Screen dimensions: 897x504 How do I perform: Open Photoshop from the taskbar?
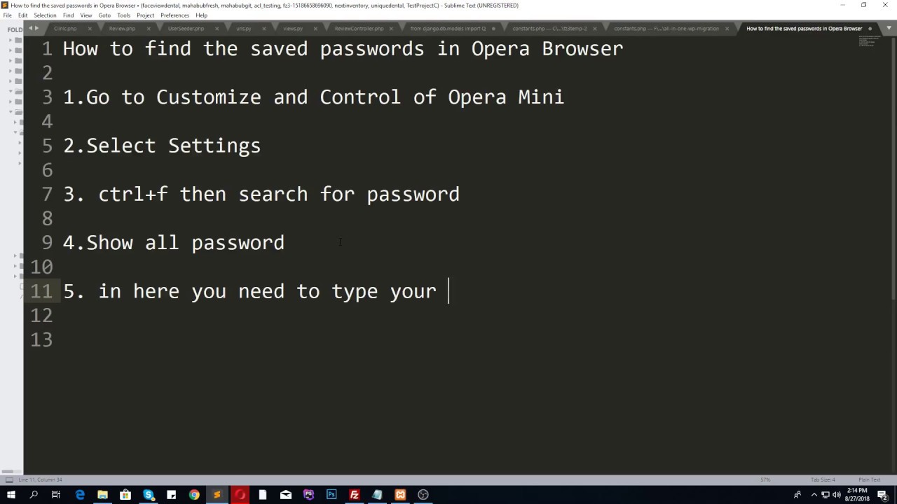[331, 495]
